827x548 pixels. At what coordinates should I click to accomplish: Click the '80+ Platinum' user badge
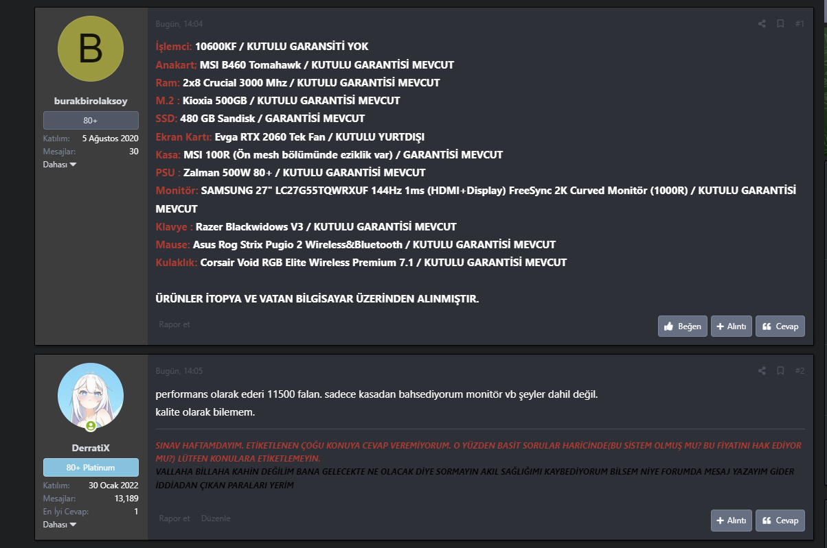pos(91,468)
